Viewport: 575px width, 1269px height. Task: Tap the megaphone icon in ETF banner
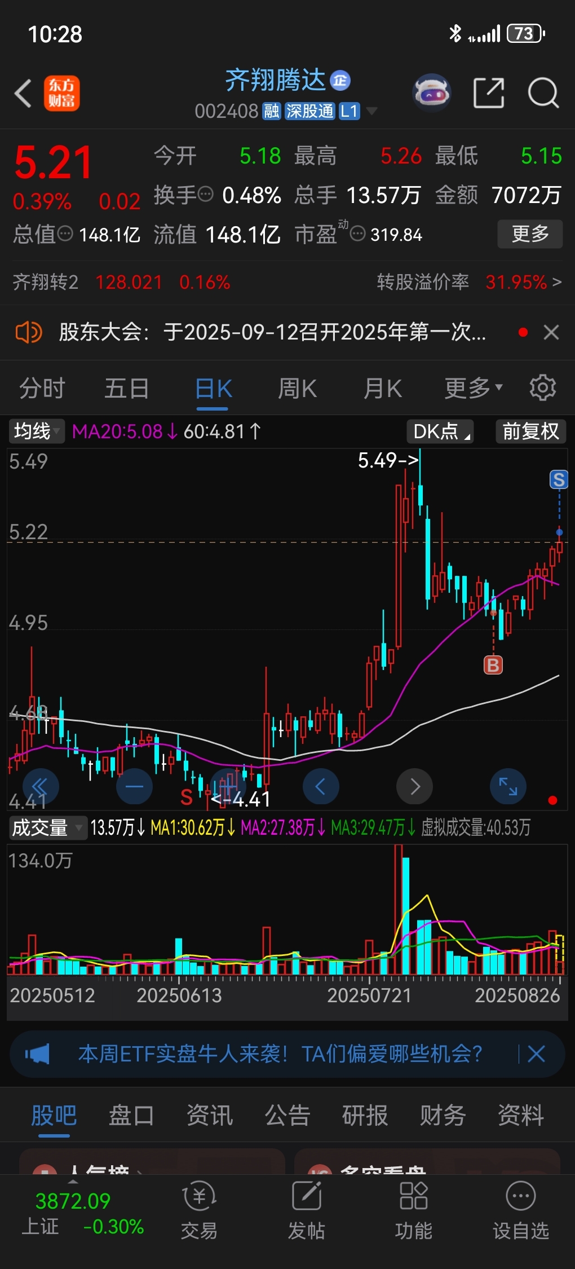pyautogui.click(x=37, y=1054)
